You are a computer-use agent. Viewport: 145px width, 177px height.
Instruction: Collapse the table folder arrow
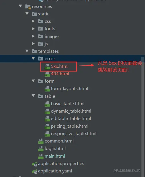[33, 96]
